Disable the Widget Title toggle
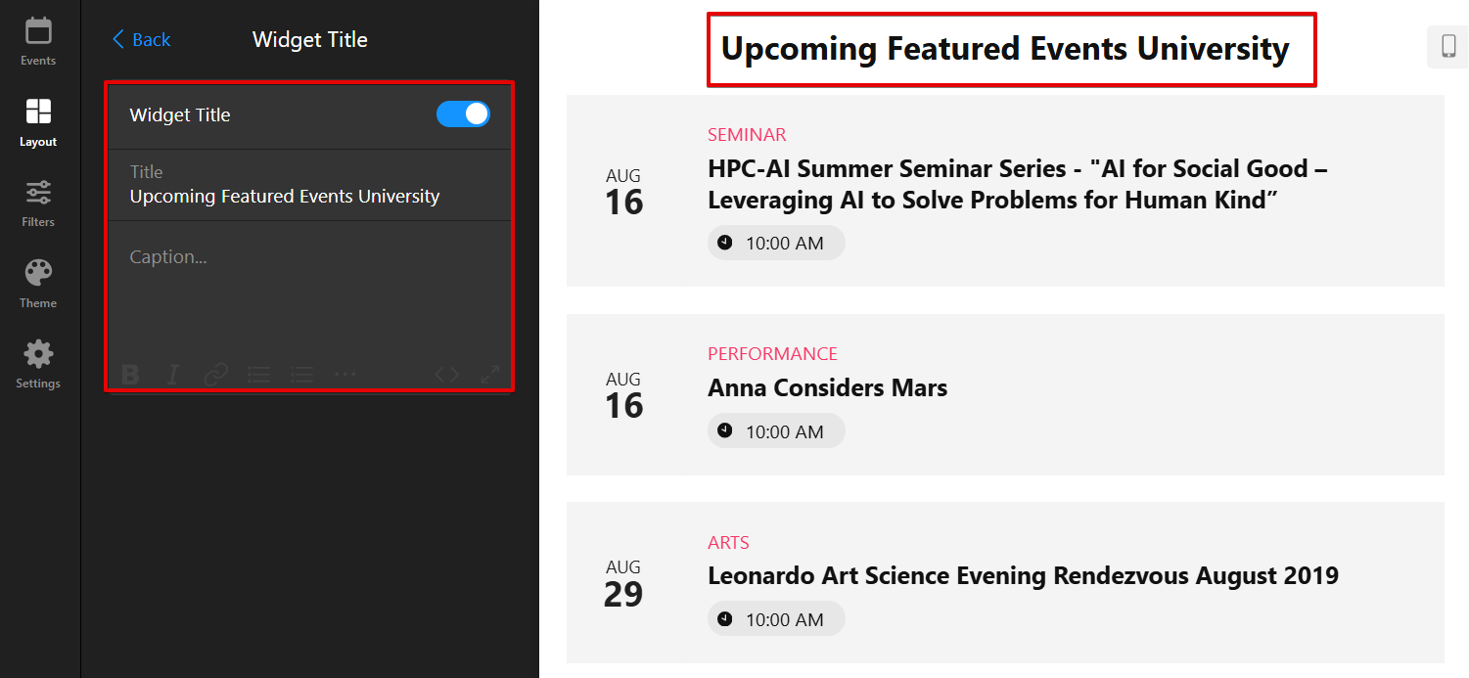 pos(463,114)
